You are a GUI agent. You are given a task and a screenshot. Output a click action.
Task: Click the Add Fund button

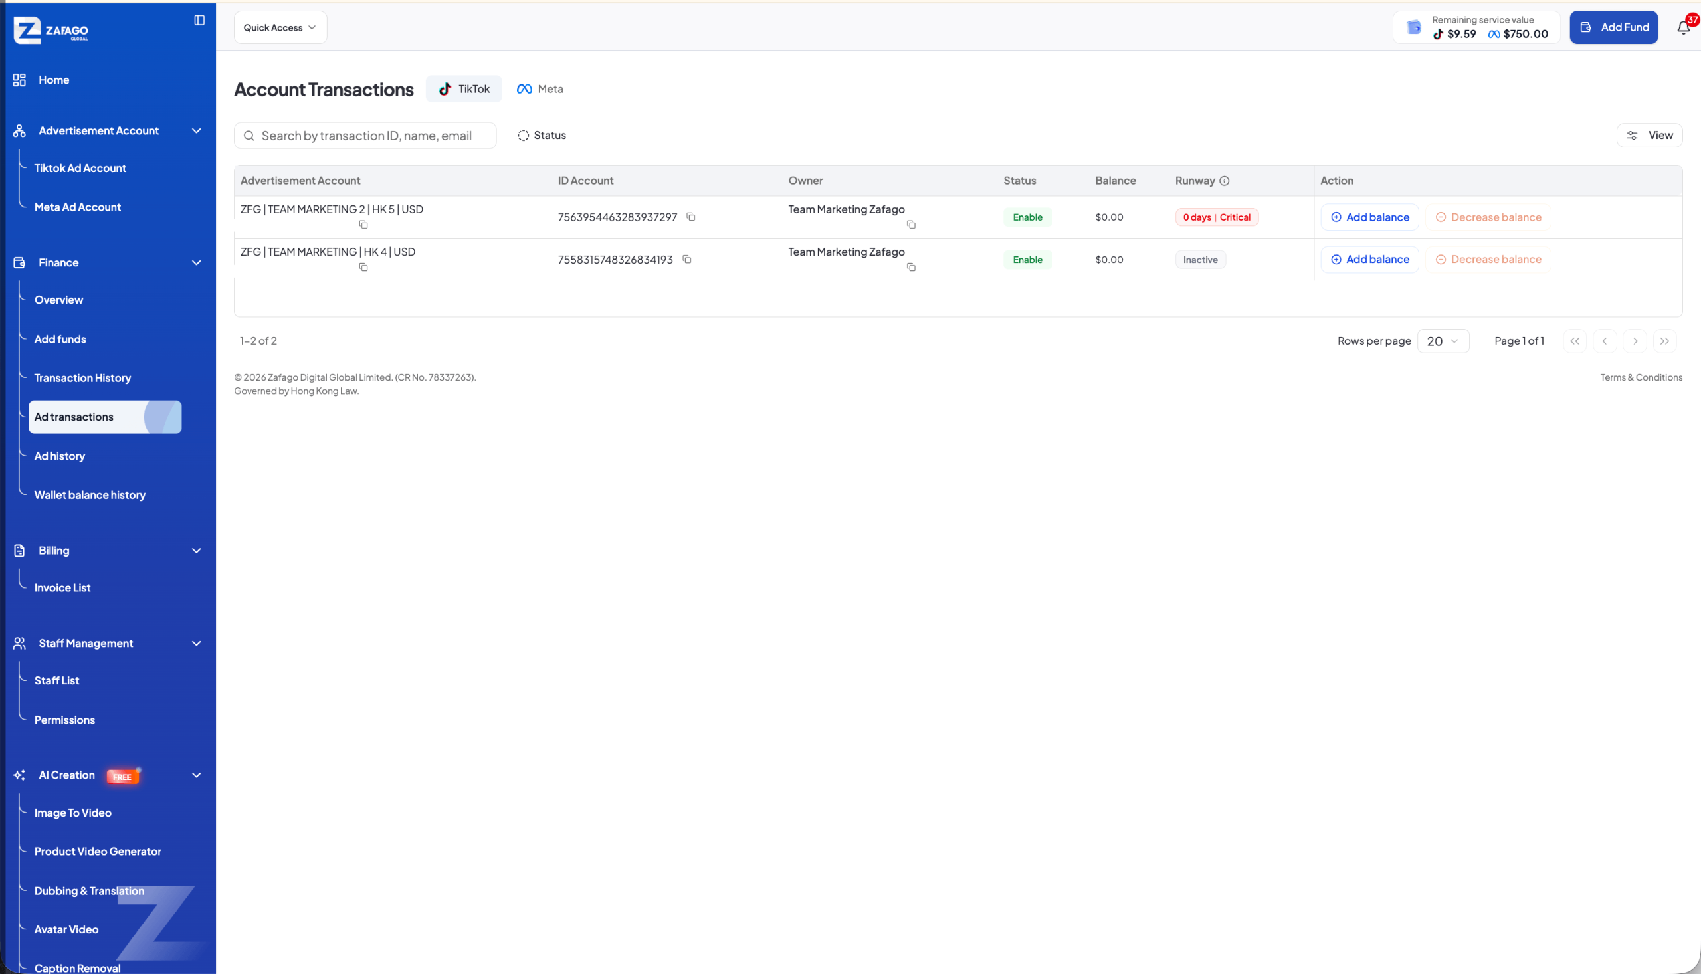(x=1613, y=27)
